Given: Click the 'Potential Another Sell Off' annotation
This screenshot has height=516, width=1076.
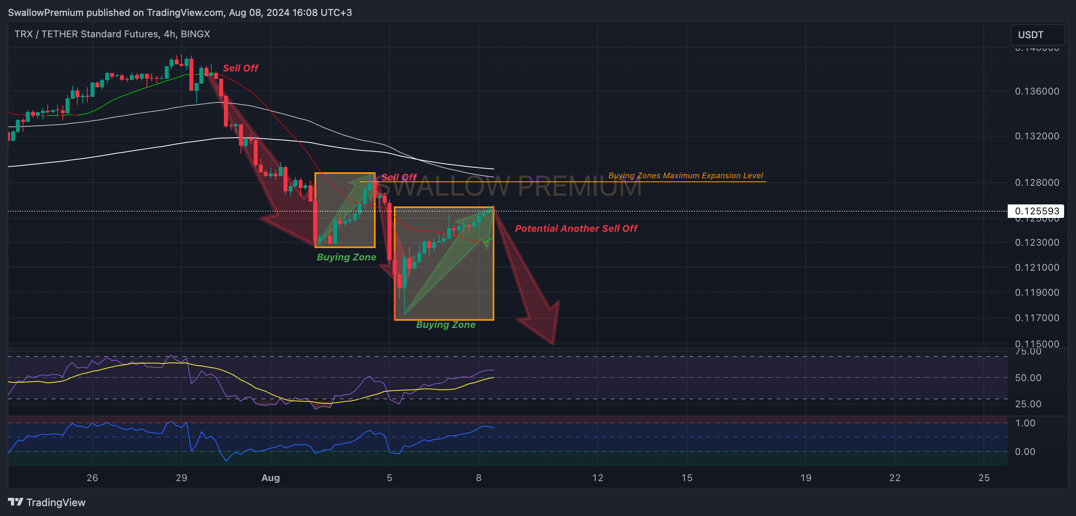Looking at the screenshot, I should click(576, 228).
